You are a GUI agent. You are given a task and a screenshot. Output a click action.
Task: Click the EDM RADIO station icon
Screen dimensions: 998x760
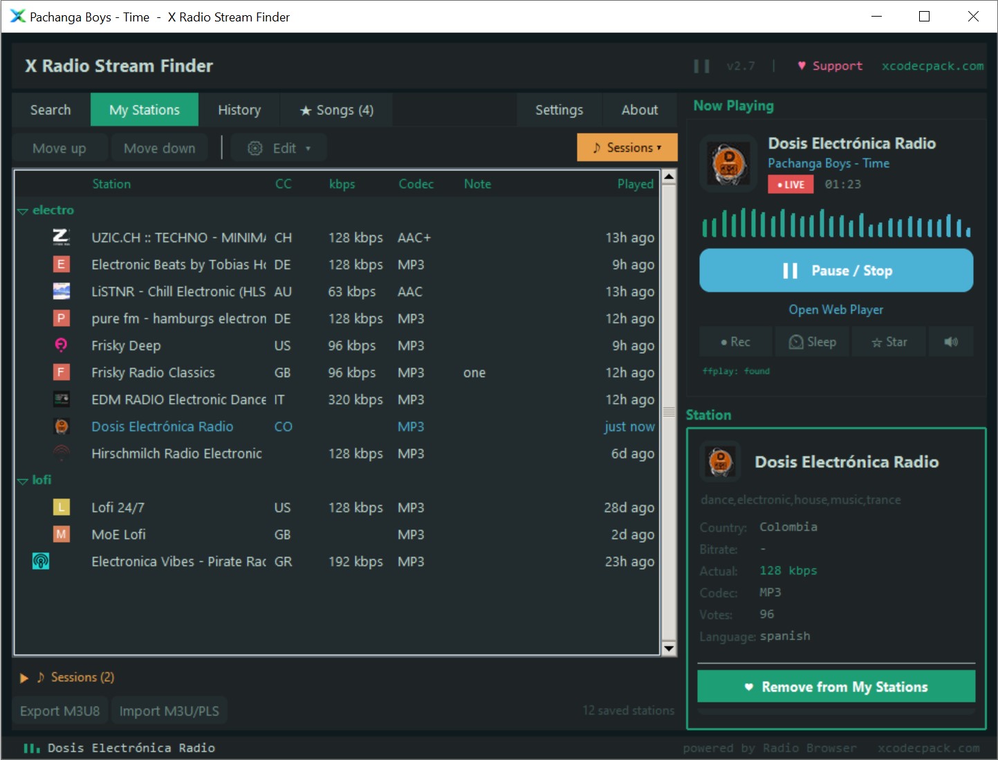pyautogui.click(x=61, y=399)
